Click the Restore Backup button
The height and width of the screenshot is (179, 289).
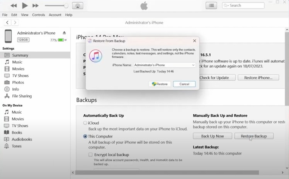254,136
